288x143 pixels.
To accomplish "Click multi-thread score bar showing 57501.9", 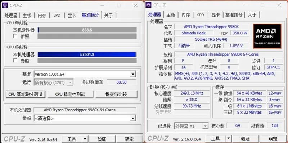I will coord(87,54).
